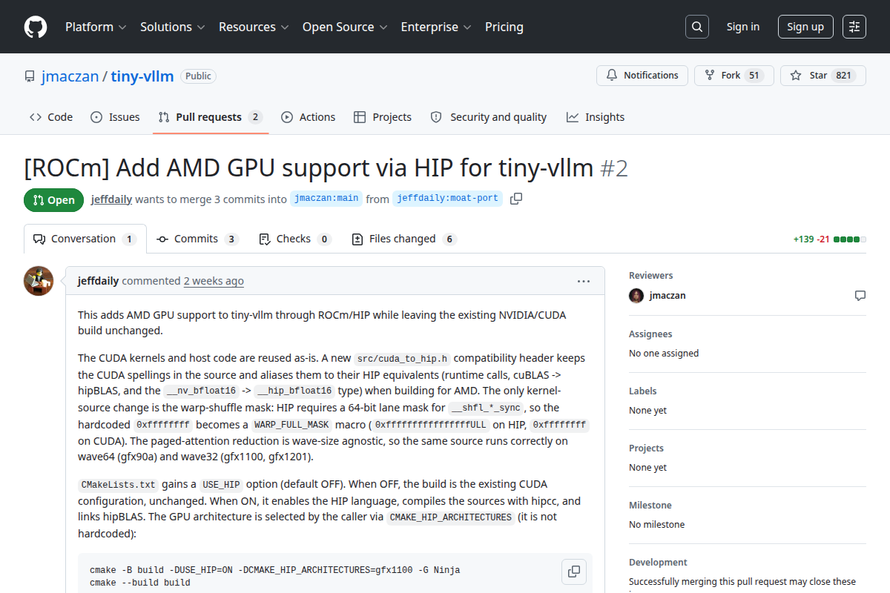
Task: Open Security and quality tab
Action: pos(489,117)
